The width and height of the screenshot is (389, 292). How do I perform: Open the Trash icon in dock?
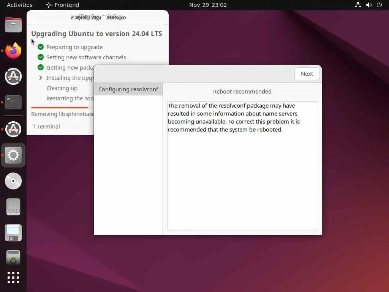(13, 258)
